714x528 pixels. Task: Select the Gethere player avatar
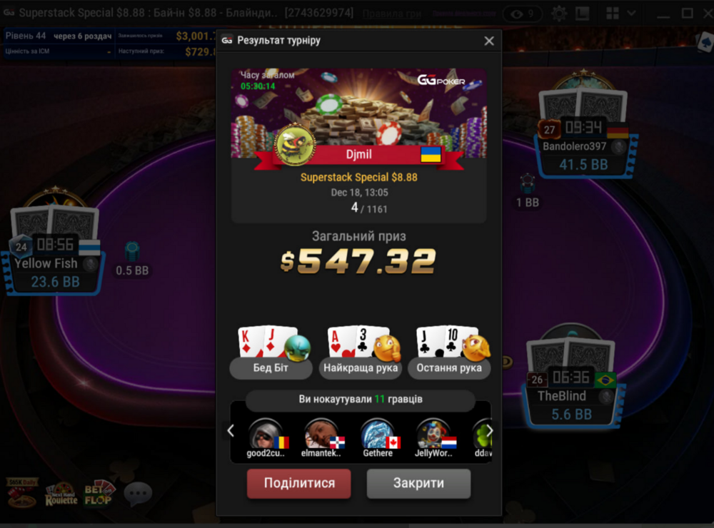[x=378, y=435]
